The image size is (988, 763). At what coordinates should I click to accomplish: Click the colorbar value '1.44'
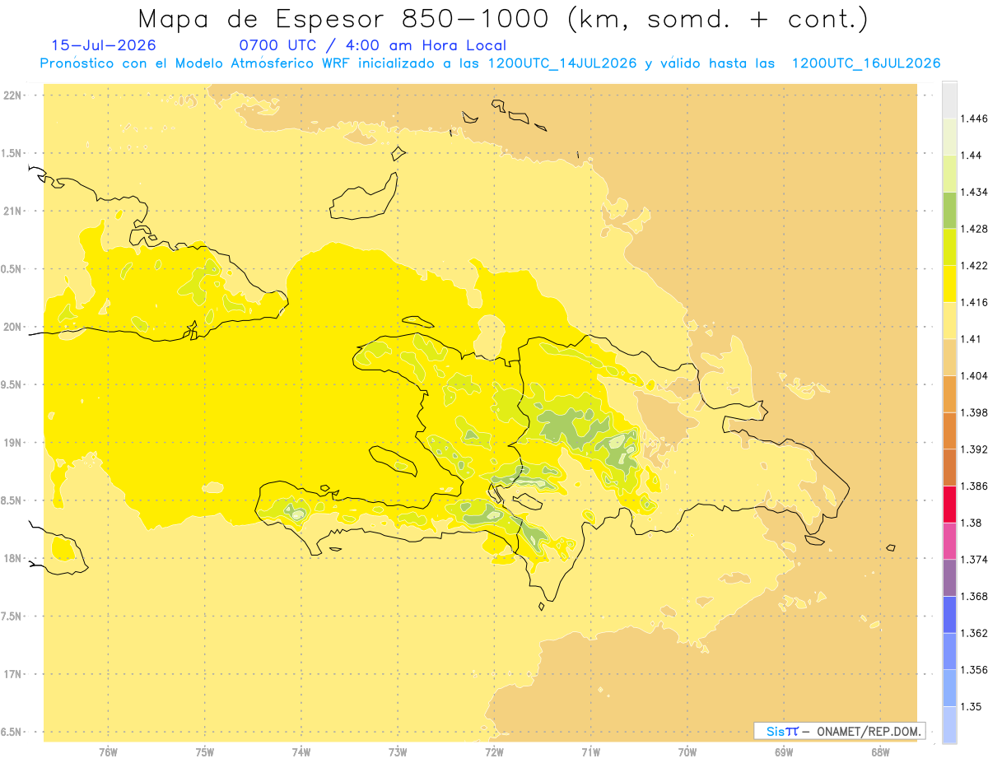(971, 156)
